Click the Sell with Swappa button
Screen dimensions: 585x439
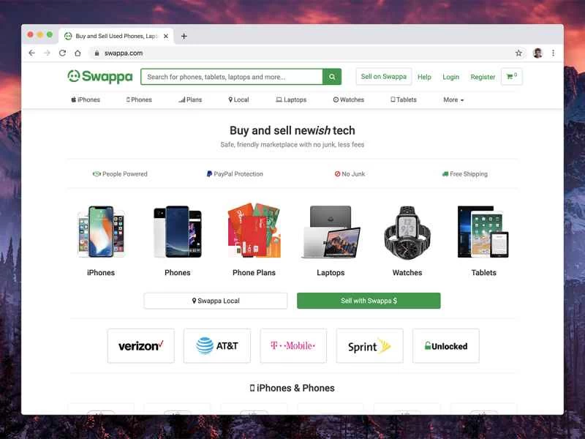[369, 301]
